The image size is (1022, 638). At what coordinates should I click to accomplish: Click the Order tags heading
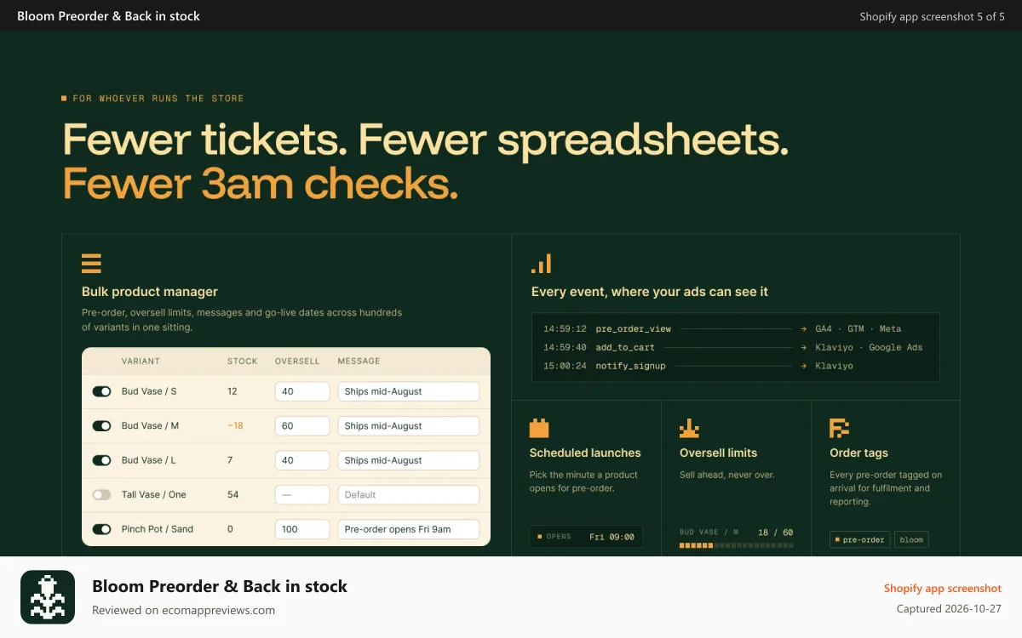click(858, 453)
